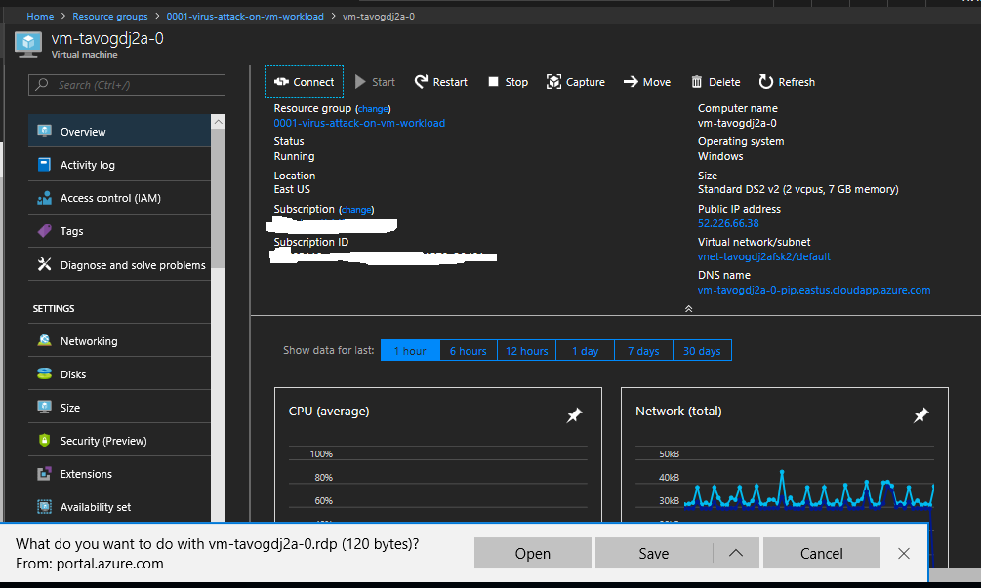This screenshot has height=588, width=981.
Task: Show data for the last 1 hour
Action: (410, 350)
